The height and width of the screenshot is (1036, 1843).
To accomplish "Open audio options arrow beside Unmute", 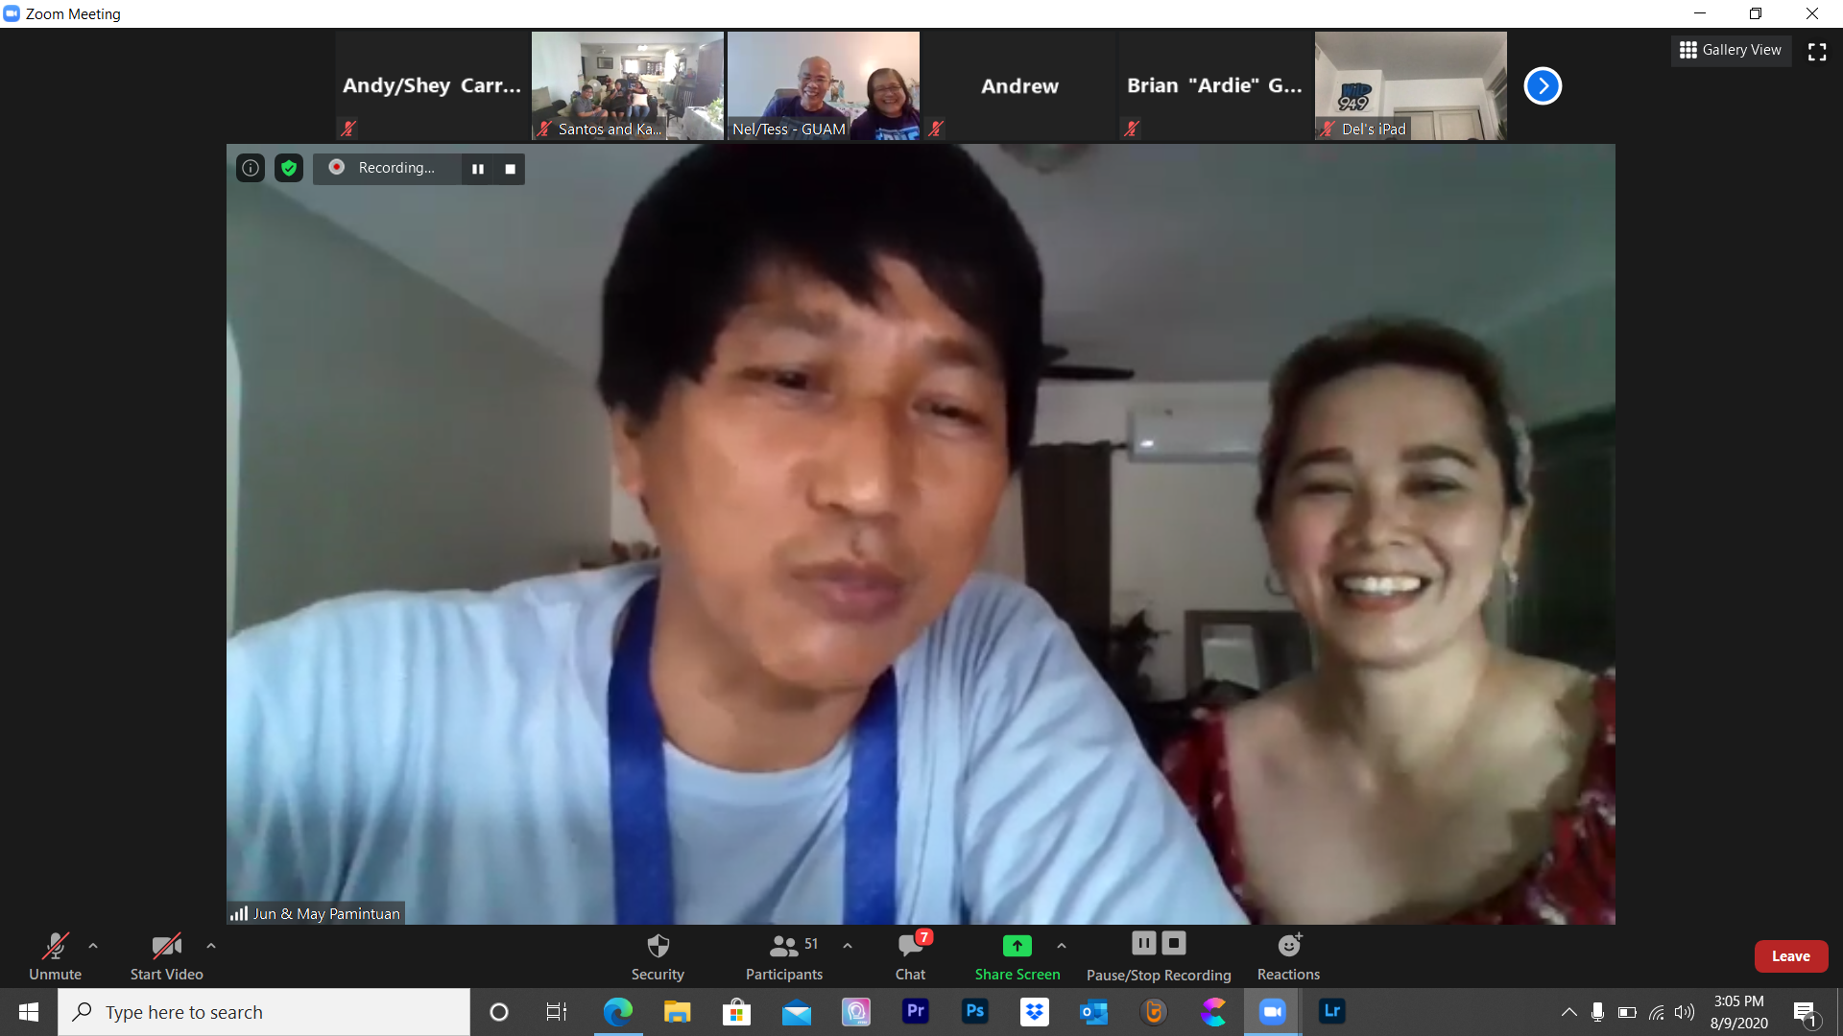I will pyautogui.click(x=93, y=946).
